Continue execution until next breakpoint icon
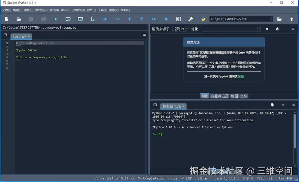 tap(154, 19)
